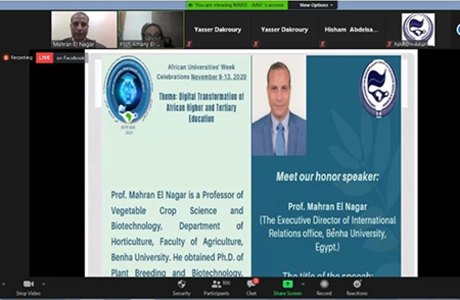Screen dimensions: 460x300
Task: Select Prof. Amany's video thumbnail
Action: [151, 30]
